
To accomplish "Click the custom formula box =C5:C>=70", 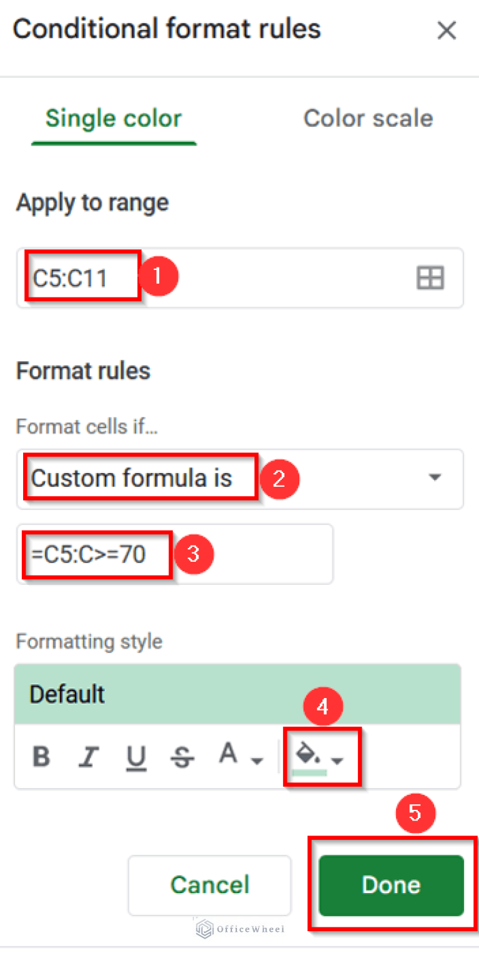I will click(x=175, y=554).
